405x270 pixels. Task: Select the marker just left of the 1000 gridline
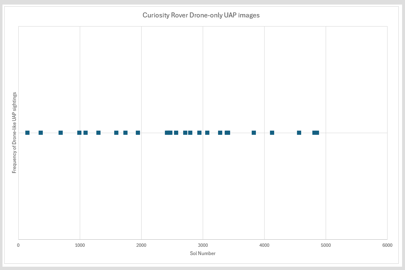pyautogui.click(x=79, y=133)
